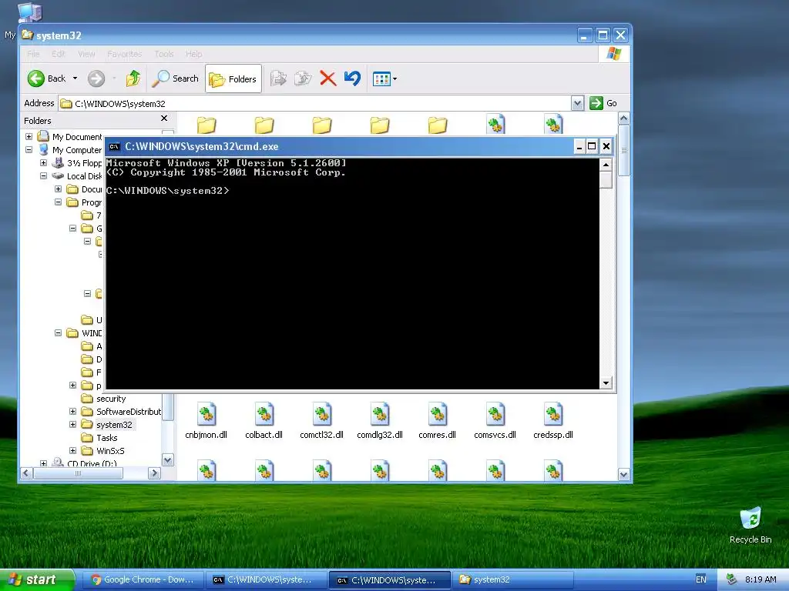
Task: Close the Folders pane
Action: click(164, 118)
